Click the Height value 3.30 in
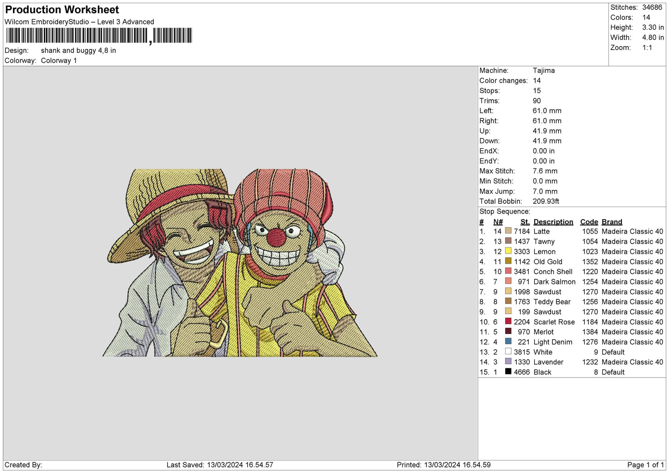669x473 pixels. tap(653, 27)
